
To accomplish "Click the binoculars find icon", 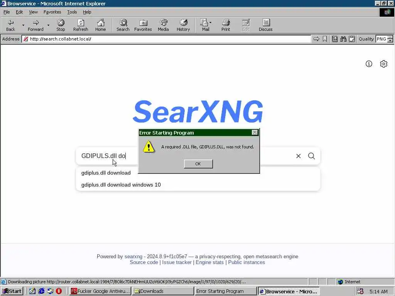I will [343, 39].
